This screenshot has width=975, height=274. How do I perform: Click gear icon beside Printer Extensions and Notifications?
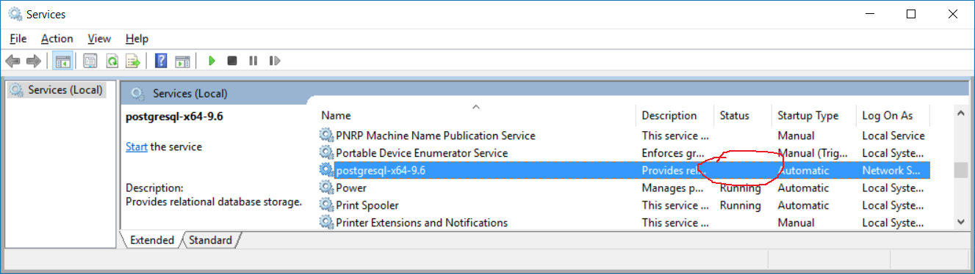(x=326, y=222)
